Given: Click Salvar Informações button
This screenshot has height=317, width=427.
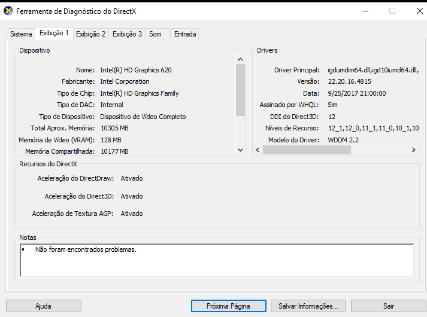Looking at the screenshot, I should click(308, 306).
